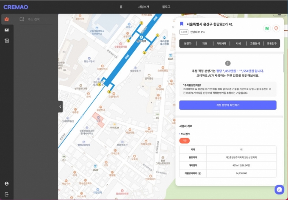
Task: Click the 24,750,000 land price value
Action: 241,173
